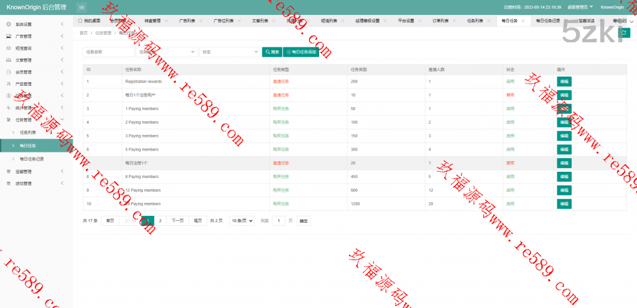Click the refresh icon button

[x=625, y=33]
